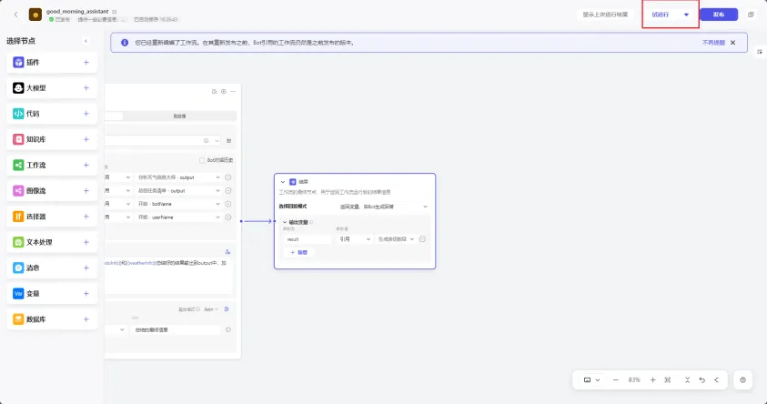Edit the good_morning_assistant name with the pencil icon
The image size is (767, 404).
click(115, 11)
